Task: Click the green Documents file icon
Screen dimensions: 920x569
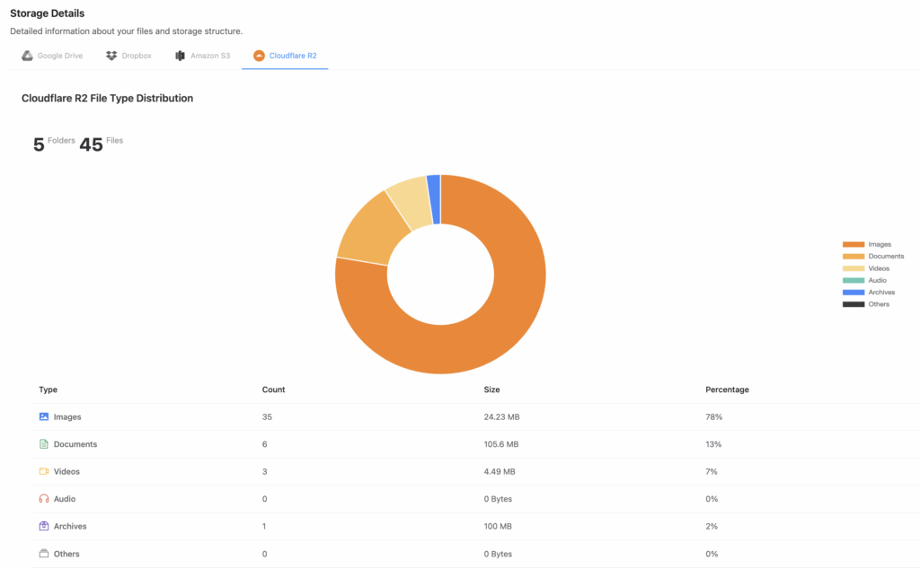Action: tap(44, 444)
